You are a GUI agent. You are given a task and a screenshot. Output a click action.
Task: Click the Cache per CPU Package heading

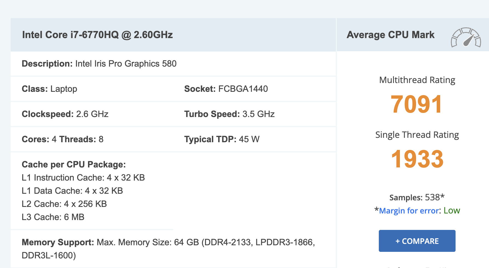[x=73, y=164]
